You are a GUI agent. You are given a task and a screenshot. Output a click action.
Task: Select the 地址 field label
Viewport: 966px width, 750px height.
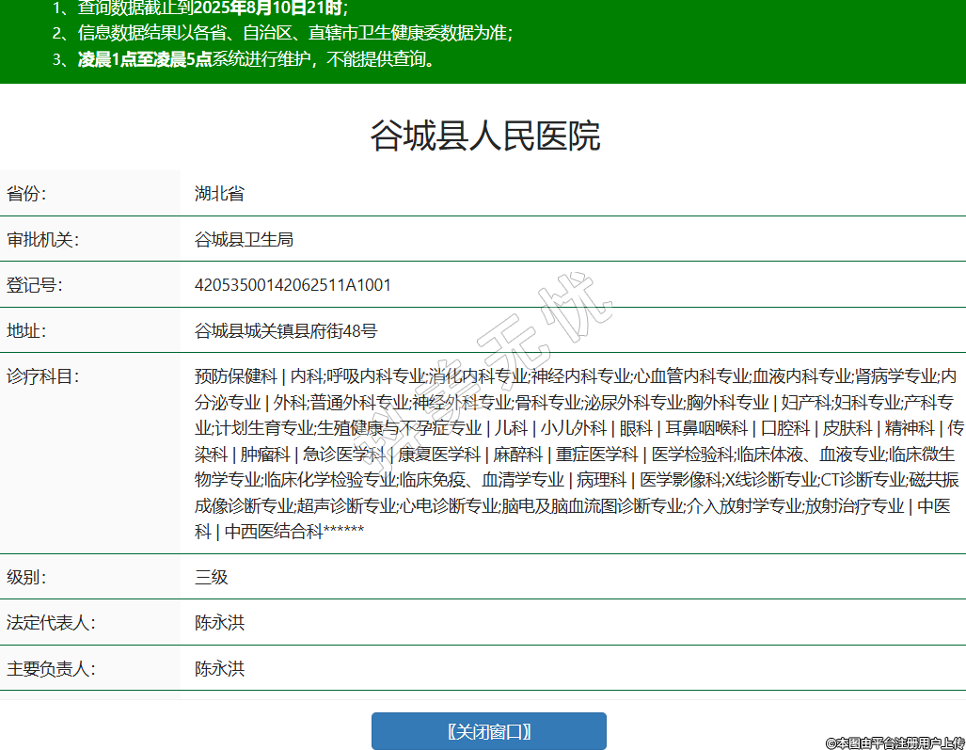(26, 331)
